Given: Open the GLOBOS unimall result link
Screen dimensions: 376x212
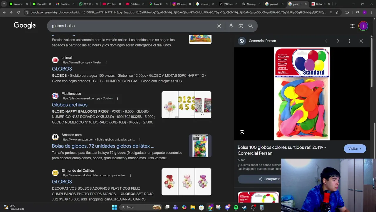Looking at the screenshot, I should (62, 69).
